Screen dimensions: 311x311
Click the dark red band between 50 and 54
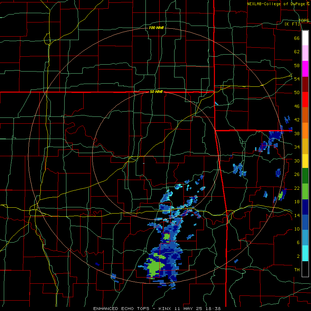coord(305,84)
